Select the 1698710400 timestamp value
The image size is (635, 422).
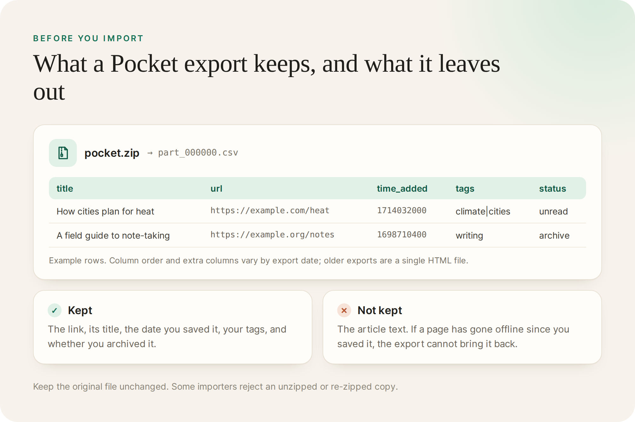click(x=402, y=234)
